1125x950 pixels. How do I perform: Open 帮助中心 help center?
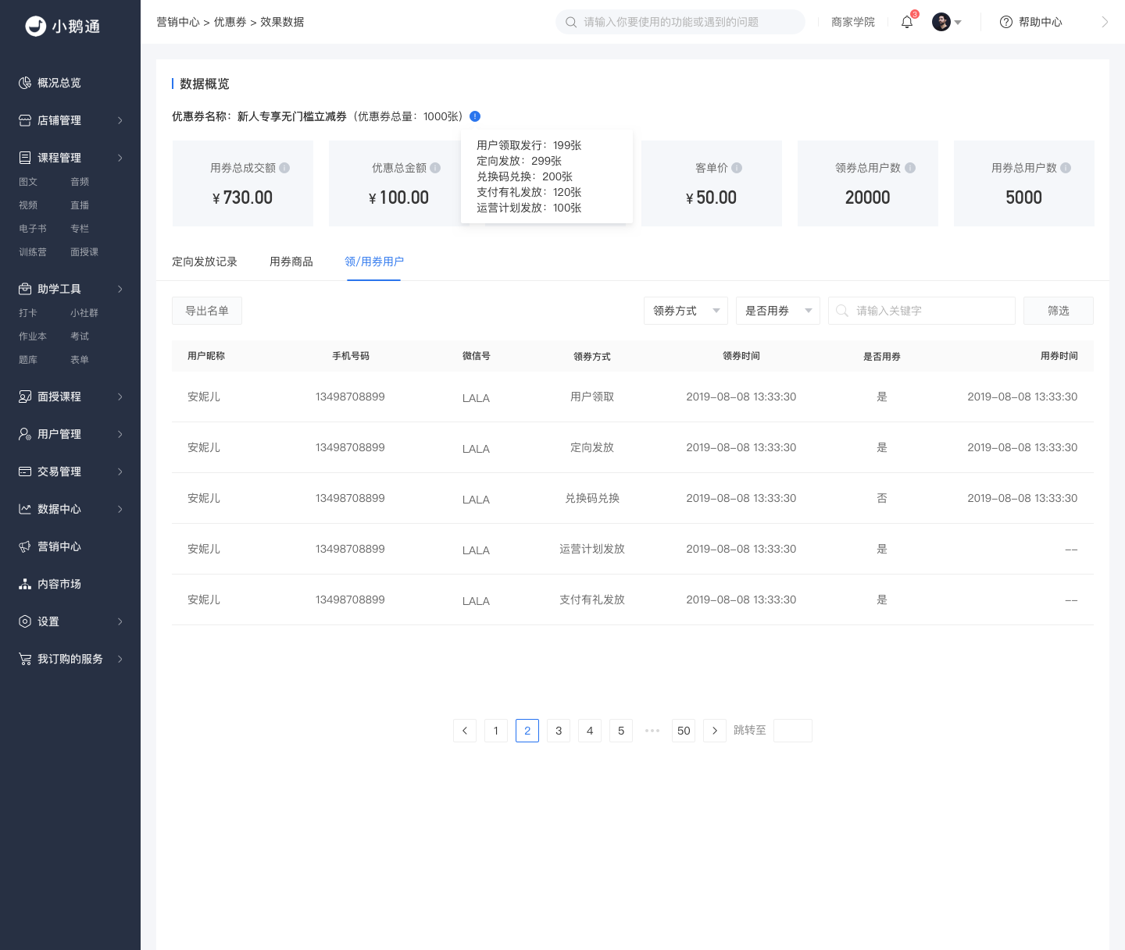[x=1030, y=22]
